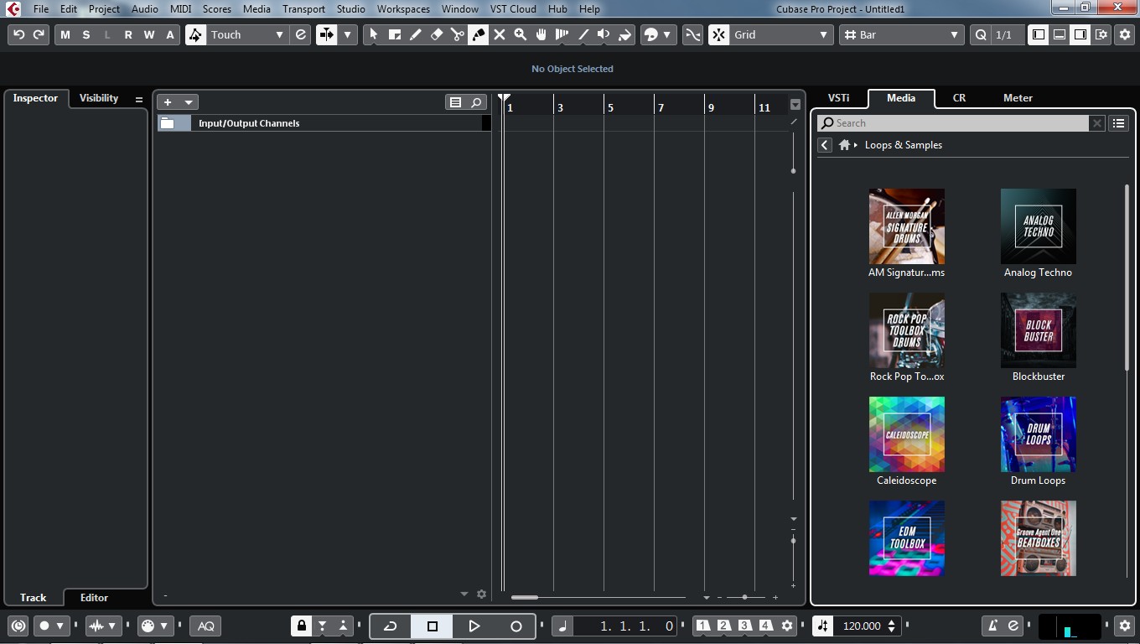
Task: Open the Inspector settings equals icon
Action: (139, 99)
